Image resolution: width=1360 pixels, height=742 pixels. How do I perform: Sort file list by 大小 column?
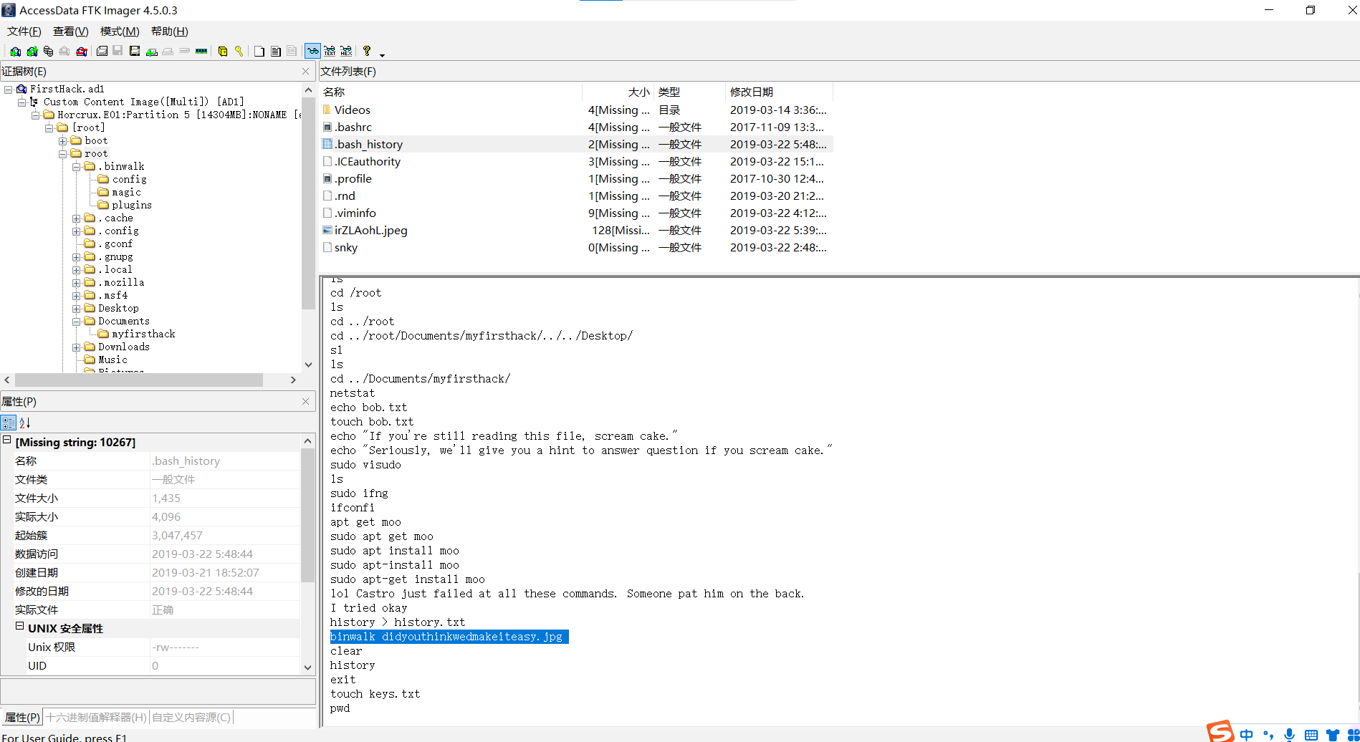coord(618,92)
